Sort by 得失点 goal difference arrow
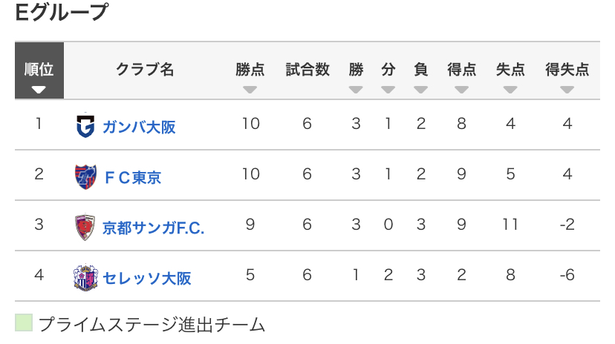 click(567, 90)
